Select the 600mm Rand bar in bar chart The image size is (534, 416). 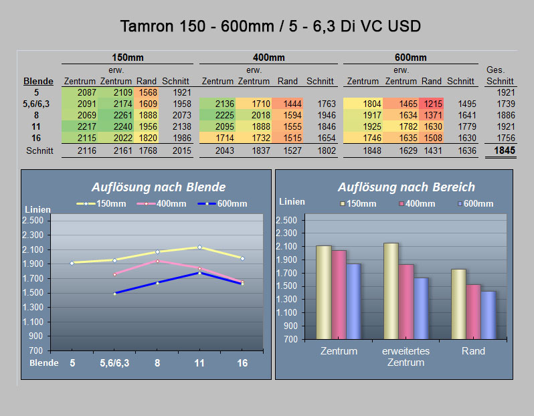pos(488,315)
